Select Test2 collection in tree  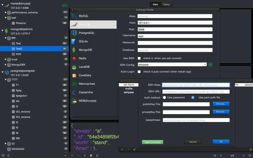[x=34, y=49]
